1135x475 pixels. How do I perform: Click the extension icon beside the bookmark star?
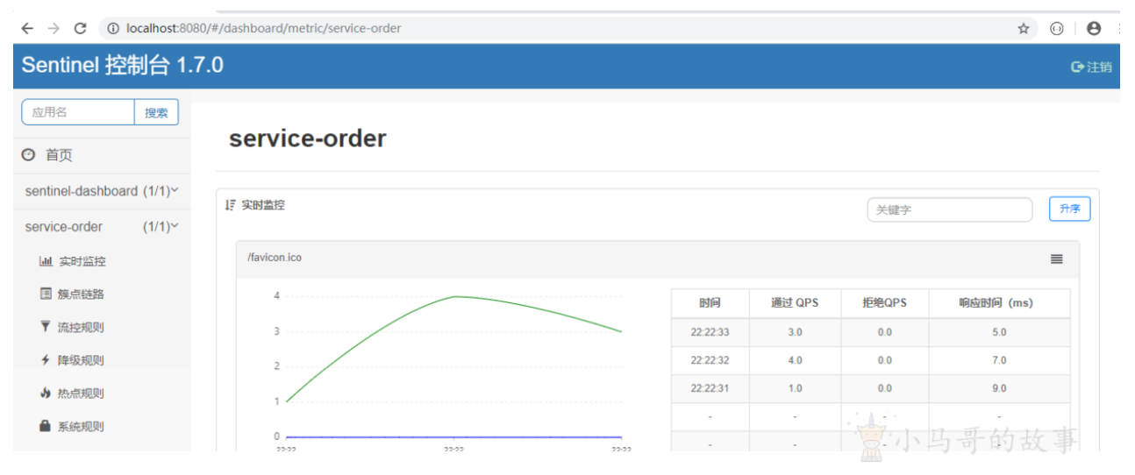coord(1058,28)
